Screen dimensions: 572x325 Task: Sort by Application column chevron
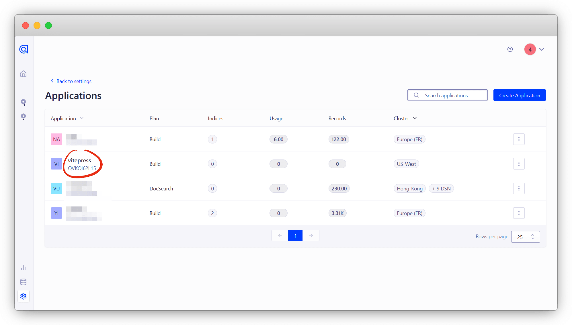coord(82,118)
